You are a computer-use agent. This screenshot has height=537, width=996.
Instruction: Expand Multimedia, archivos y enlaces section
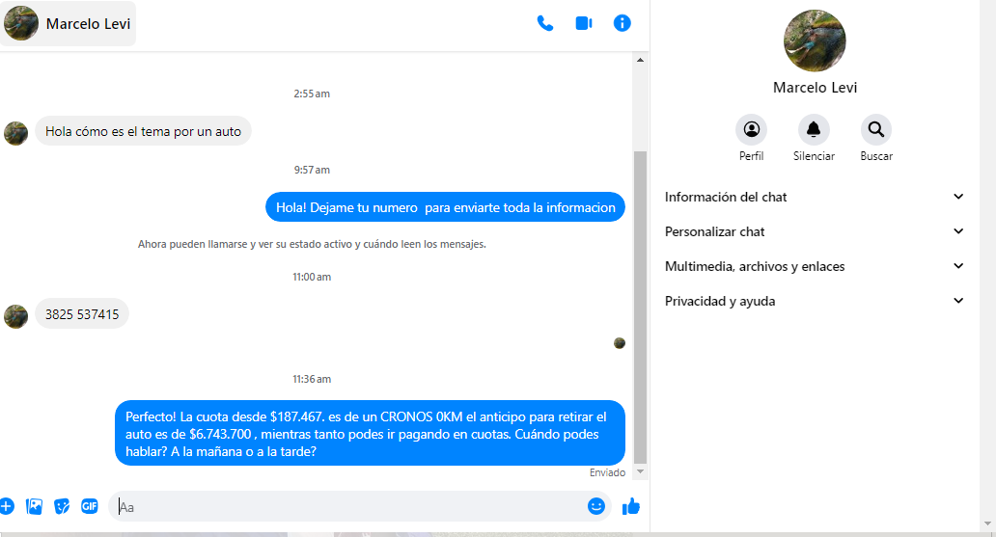(815, 266)
